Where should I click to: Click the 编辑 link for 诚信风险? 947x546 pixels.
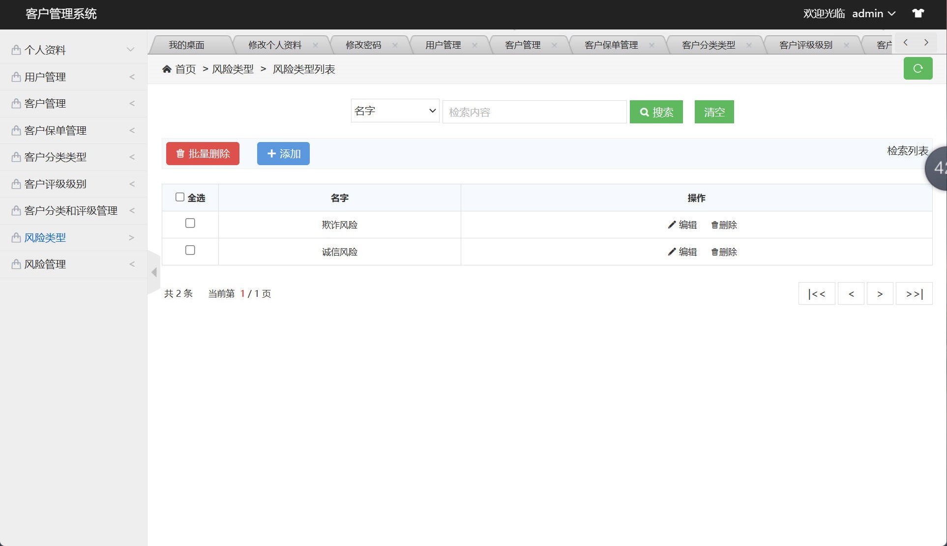tap(687, 252)
